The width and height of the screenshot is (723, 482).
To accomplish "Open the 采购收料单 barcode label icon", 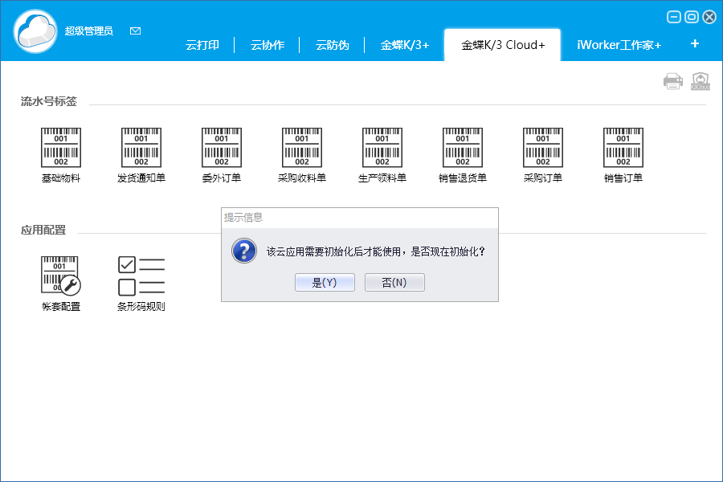I will [302, 148].
